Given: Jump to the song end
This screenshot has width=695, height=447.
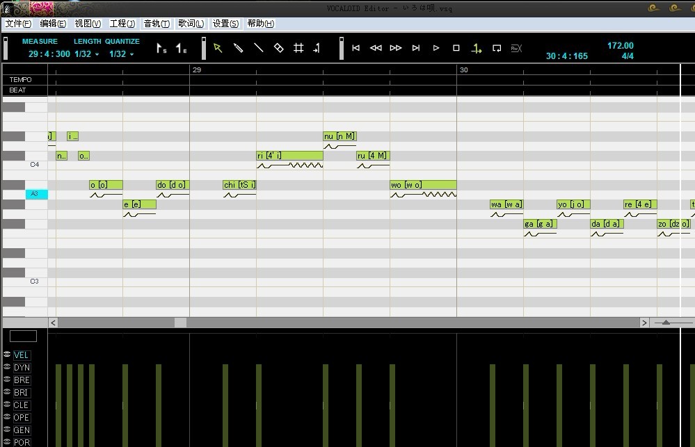Looking at the screenshot, I should (416, 48).
